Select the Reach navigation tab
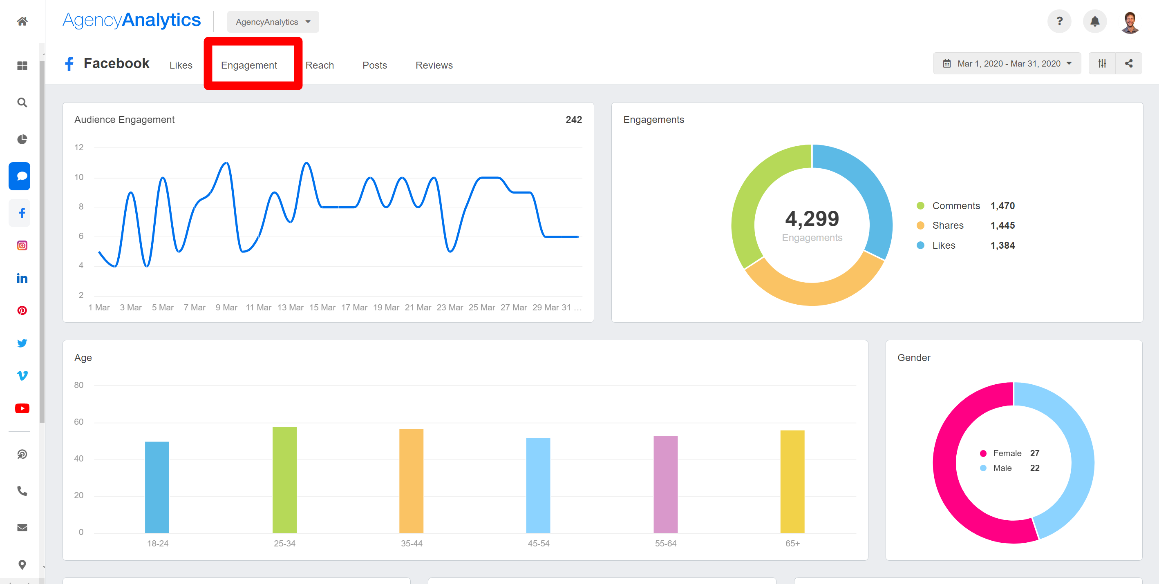This screenshot has width=1159, height=584. (320, 65)
